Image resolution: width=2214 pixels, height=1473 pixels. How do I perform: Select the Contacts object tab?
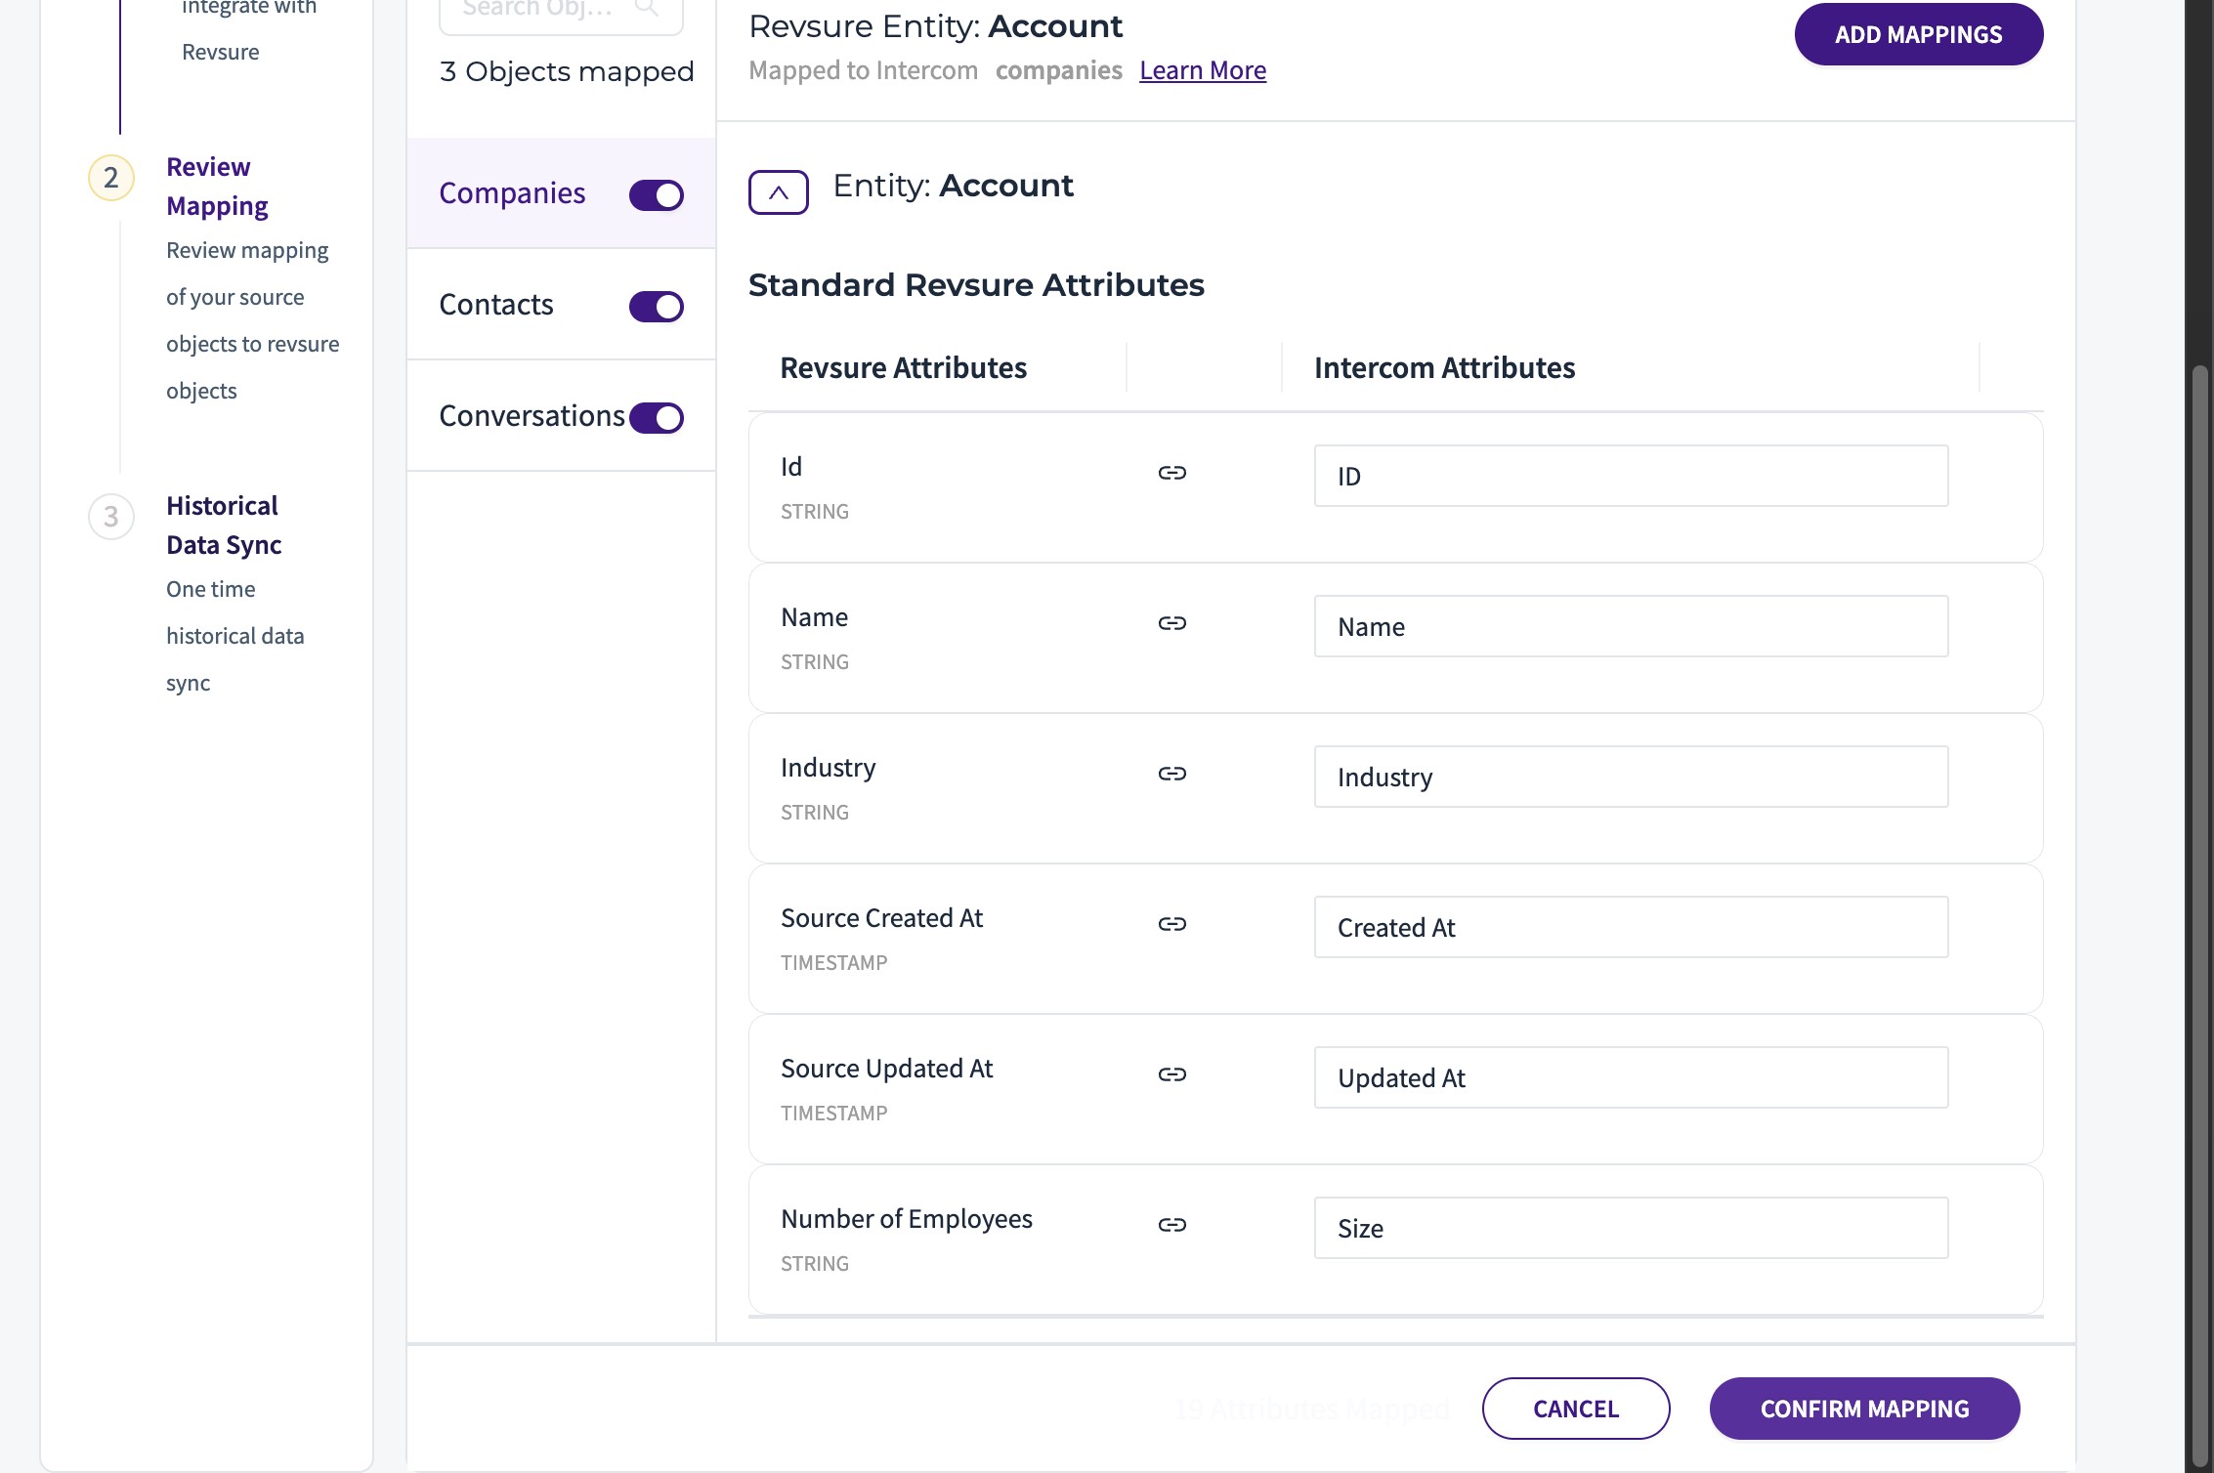[x=496, y=305]
